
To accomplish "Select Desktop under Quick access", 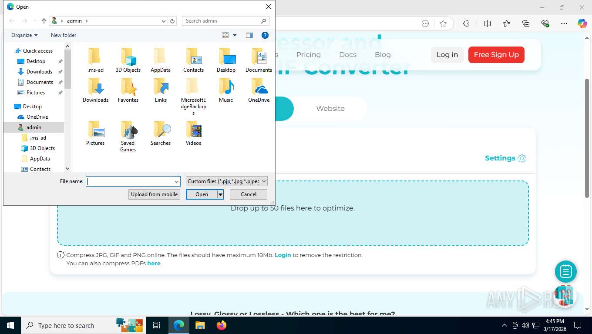I will (36, 61).
